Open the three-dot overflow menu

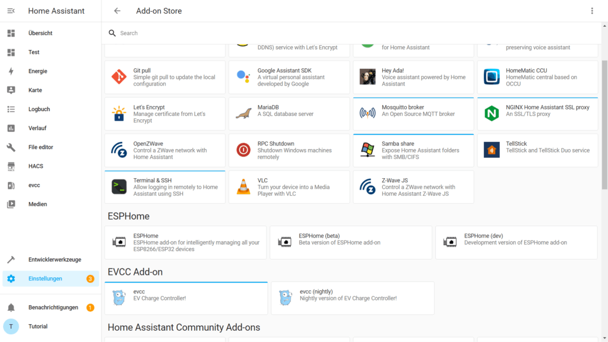pyautogui.click(x=591, y=11)
